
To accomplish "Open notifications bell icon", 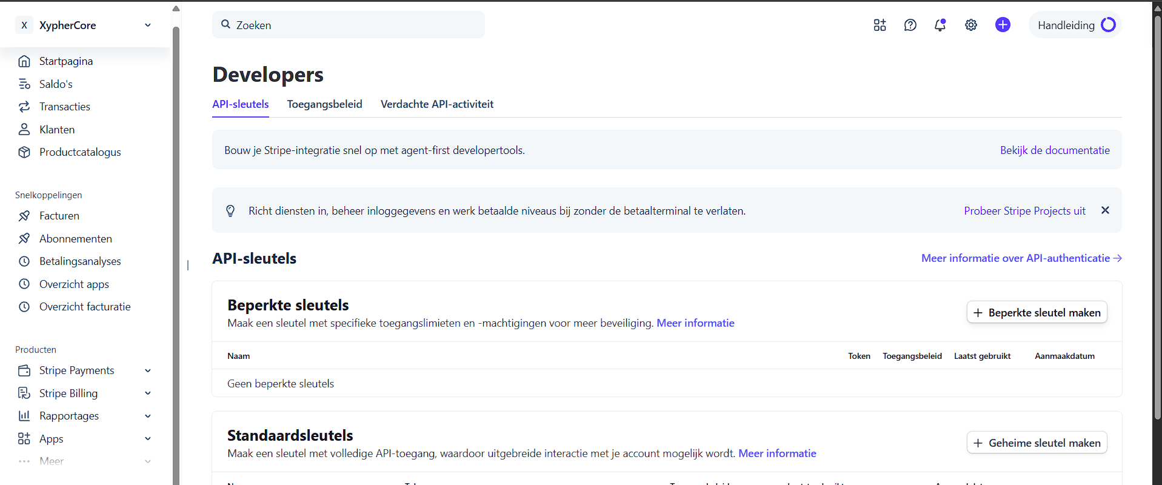I will pos(940,25).
